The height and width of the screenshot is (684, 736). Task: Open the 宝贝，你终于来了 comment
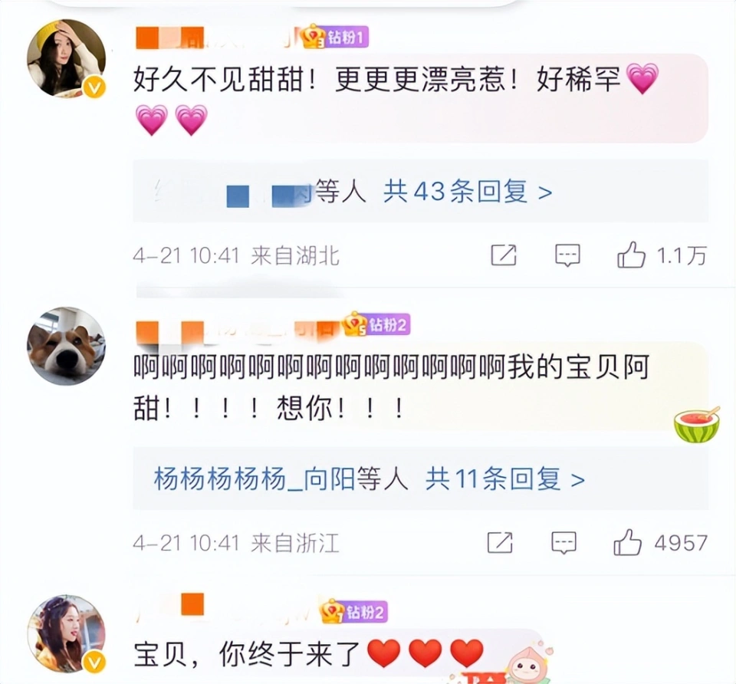tap(308, 653)
